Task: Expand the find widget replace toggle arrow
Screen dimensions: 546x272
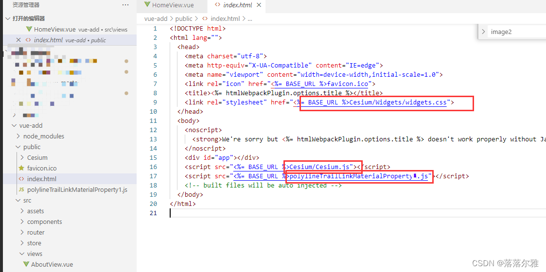Action: coord(483,32)
